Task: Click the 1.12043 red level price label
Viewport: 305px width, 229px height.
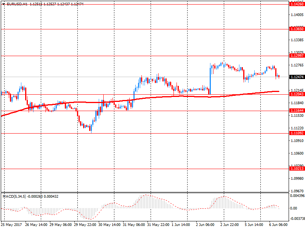Action: 297,94
